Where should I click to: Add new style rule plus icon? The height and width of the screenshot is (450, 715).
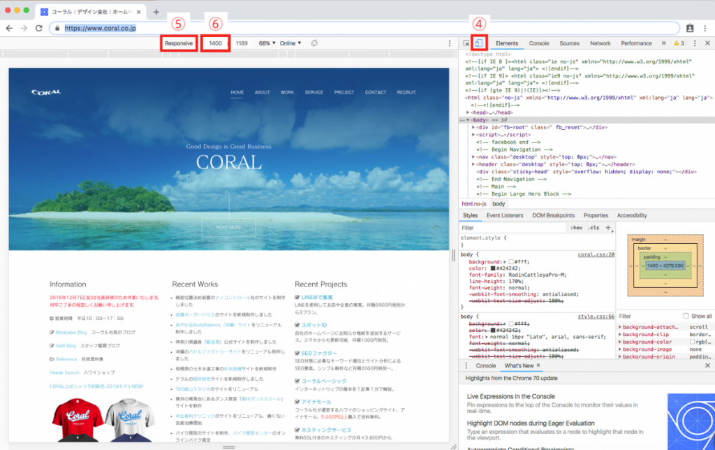pyautogui.click(x=608, y=227)
